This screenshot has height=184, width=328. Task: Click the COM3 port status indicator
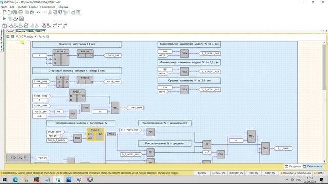[318, 173]
